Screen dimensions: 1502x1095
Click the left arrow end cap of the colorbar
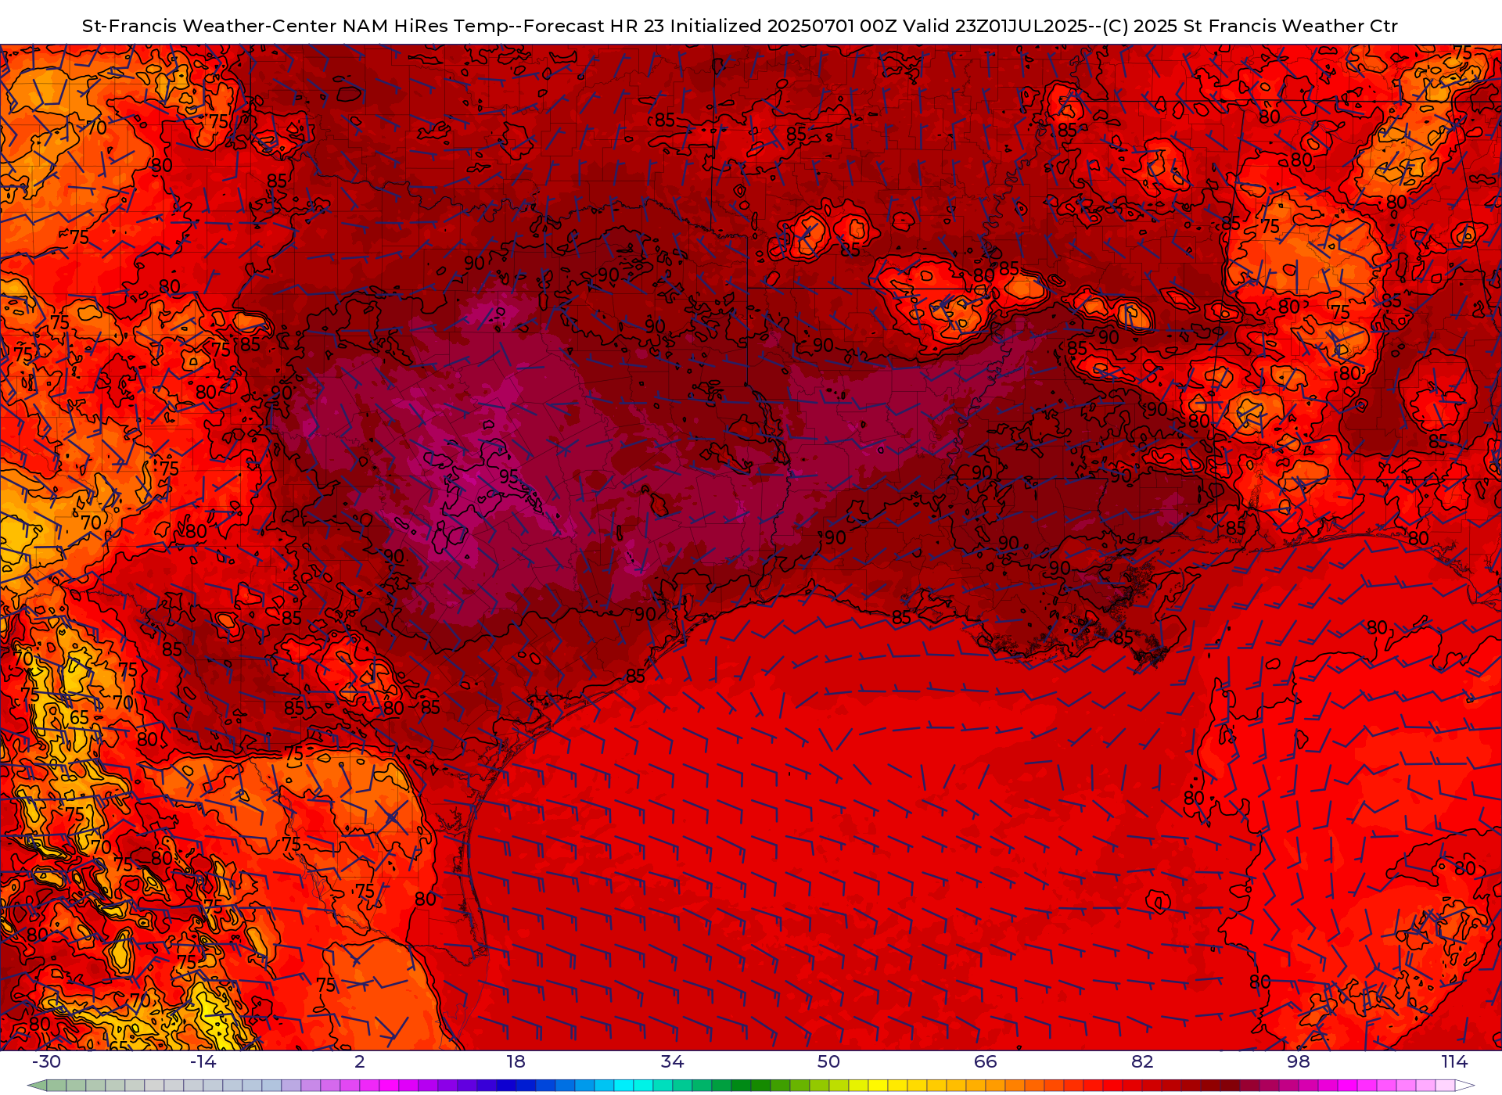37,1086
